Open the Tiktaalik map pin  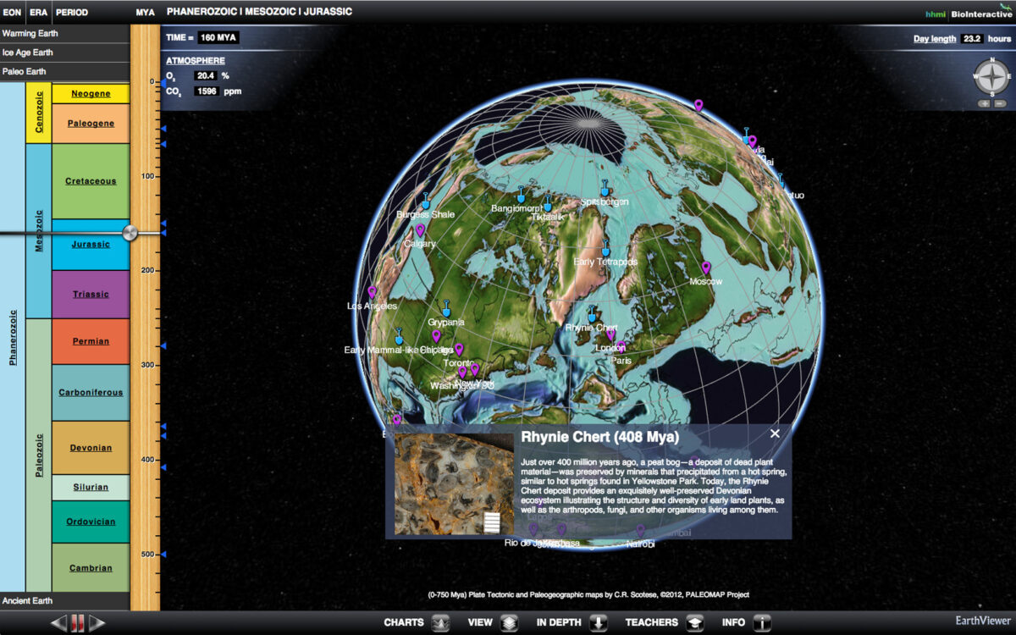pos(547,203)
